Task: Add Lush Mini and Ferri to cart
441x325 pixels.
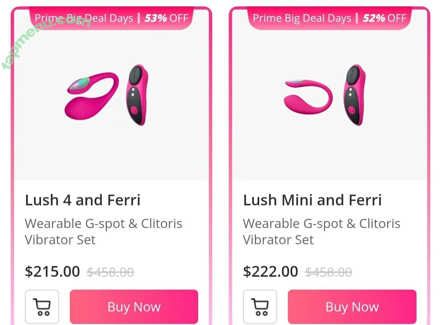Action: (x=260, y=306)
